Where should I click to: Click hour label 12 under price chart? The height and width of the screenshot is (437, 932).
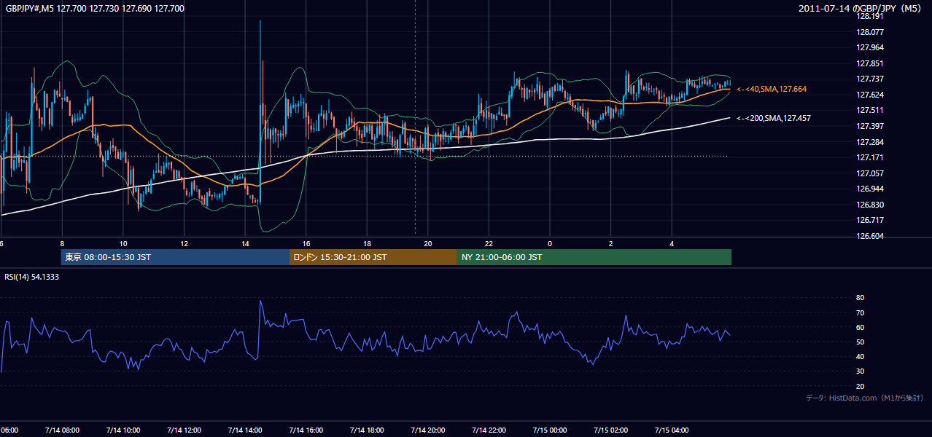click(184, 244)
